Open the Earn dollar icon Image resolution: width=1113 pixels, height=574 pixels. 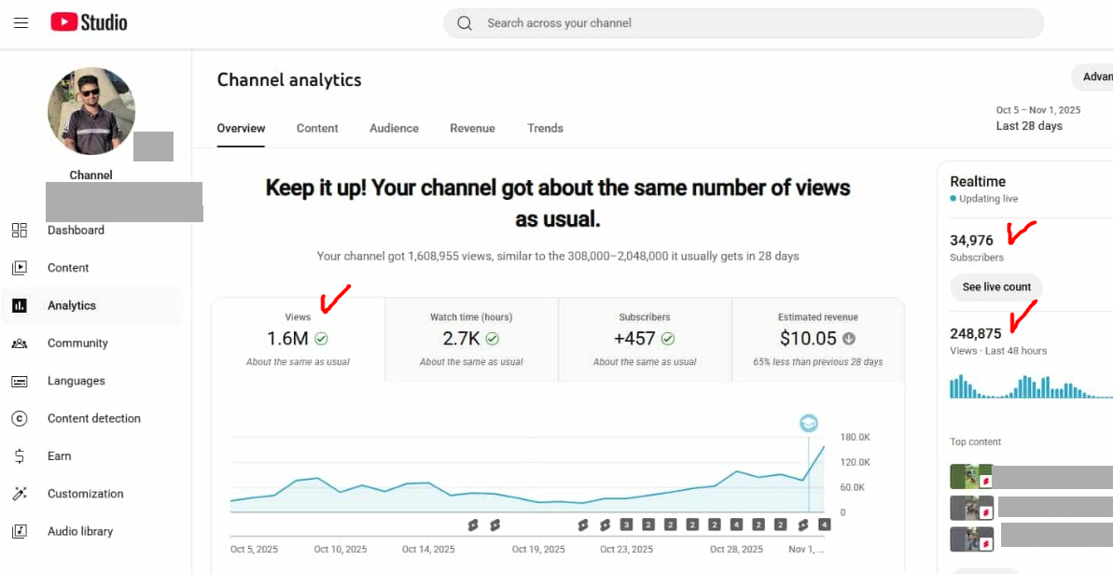click(20, 456)
